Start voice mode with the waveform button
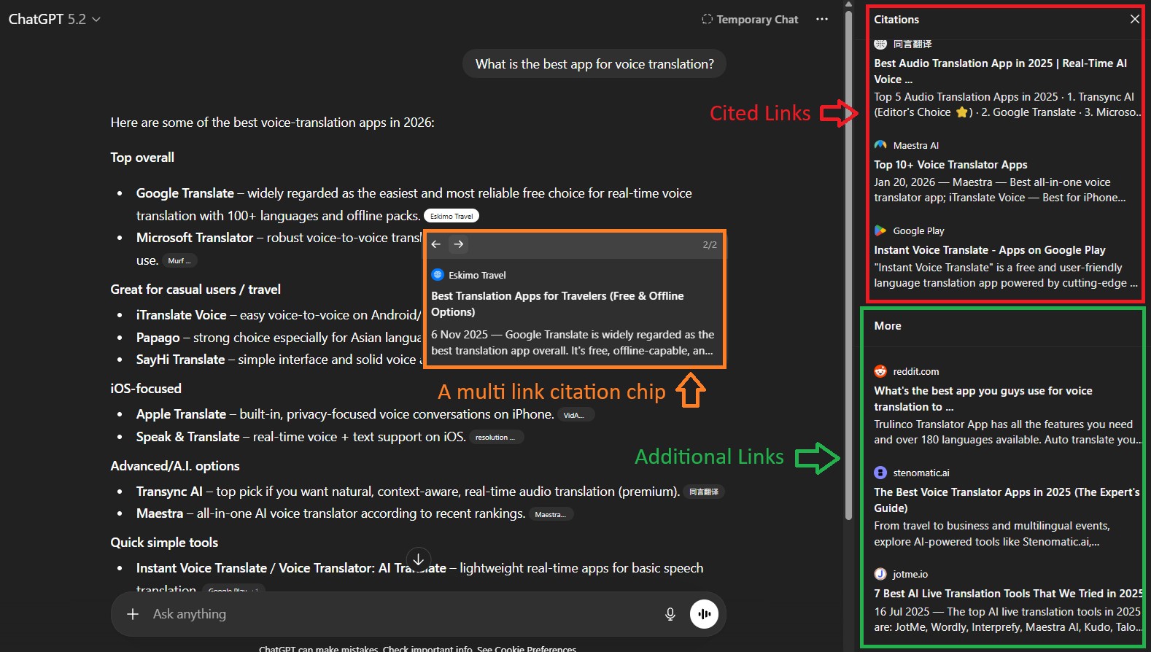Viewport: 1151px width, 652px height. click(x=704, y=614)
